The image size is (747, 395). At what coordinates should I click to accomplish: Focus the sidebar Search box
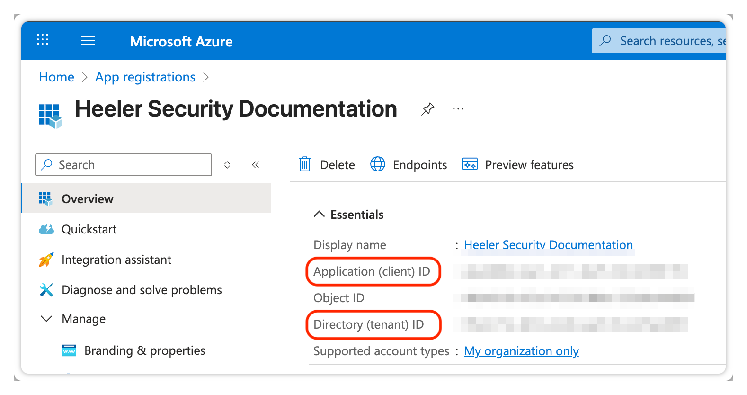click(124, 165)
